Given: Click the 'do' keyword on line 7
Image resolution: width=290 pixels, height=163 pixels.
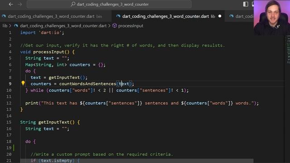Looking at the screenshot, I should [28, 71].
